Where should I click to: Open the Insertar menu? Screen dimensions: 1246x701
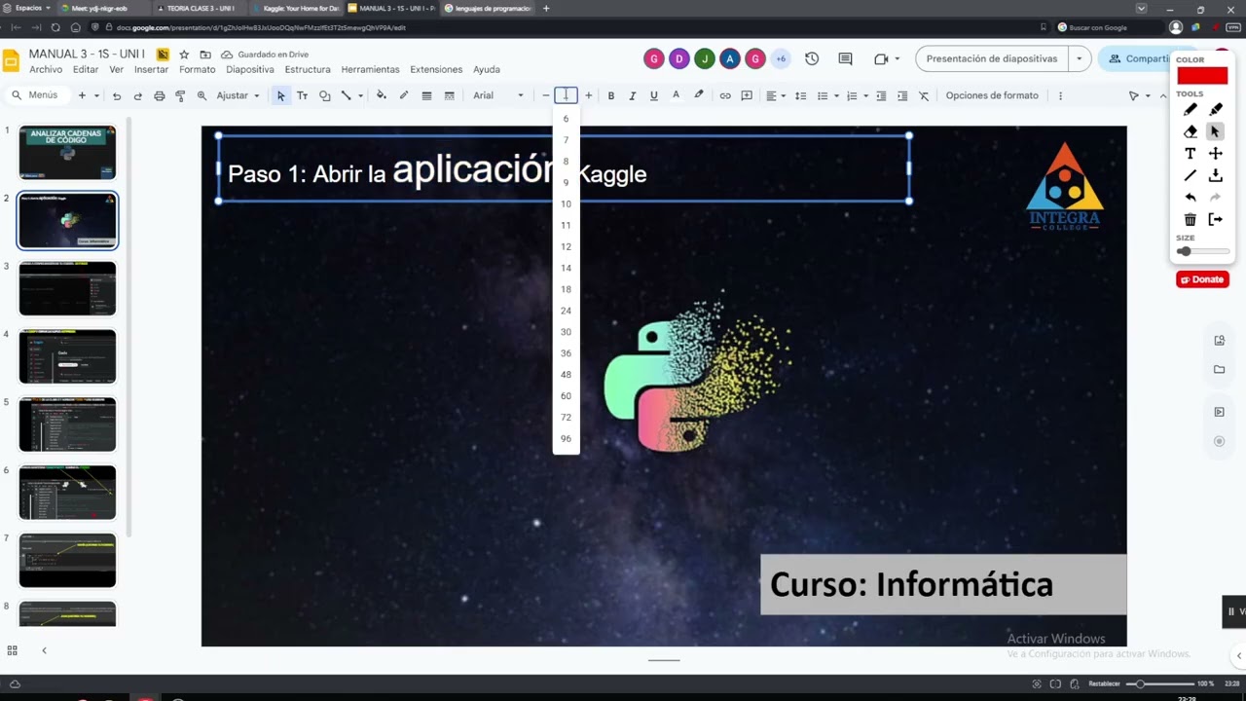click(151, 70)
